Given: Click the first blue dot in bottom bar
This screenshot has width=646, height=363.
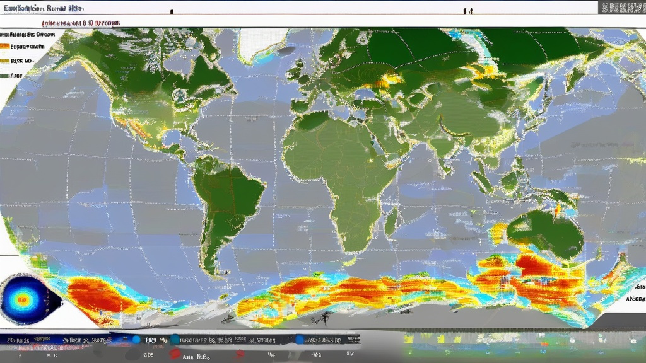Looking at the screenshot, I should [x=135, y=340].
